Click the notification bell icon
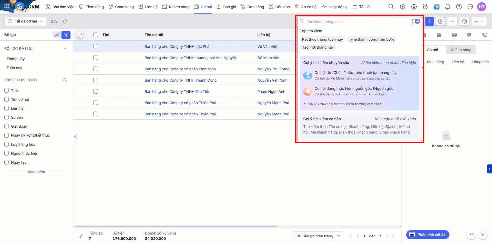 point(448,7)
